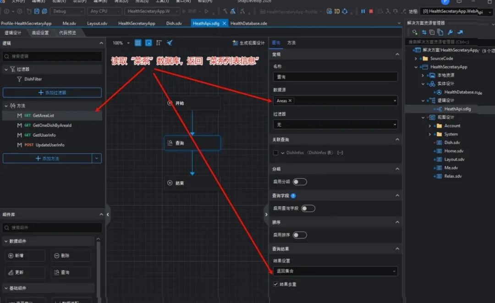Open the dropdown arrow beside 添加方法
This screenshot has height=303, width=495.
[97, 159]
